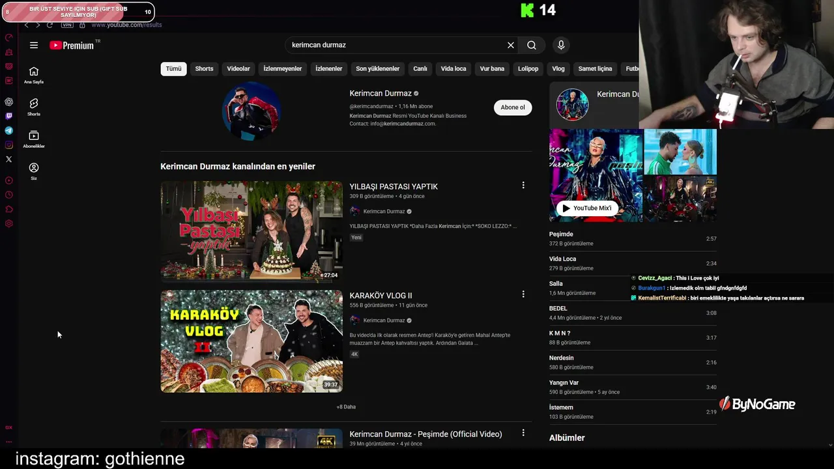Image resolution: width=834 pixels, height=469 pixels.
Task: Select the Vlog filter chip
Action: tap(558, 68)
